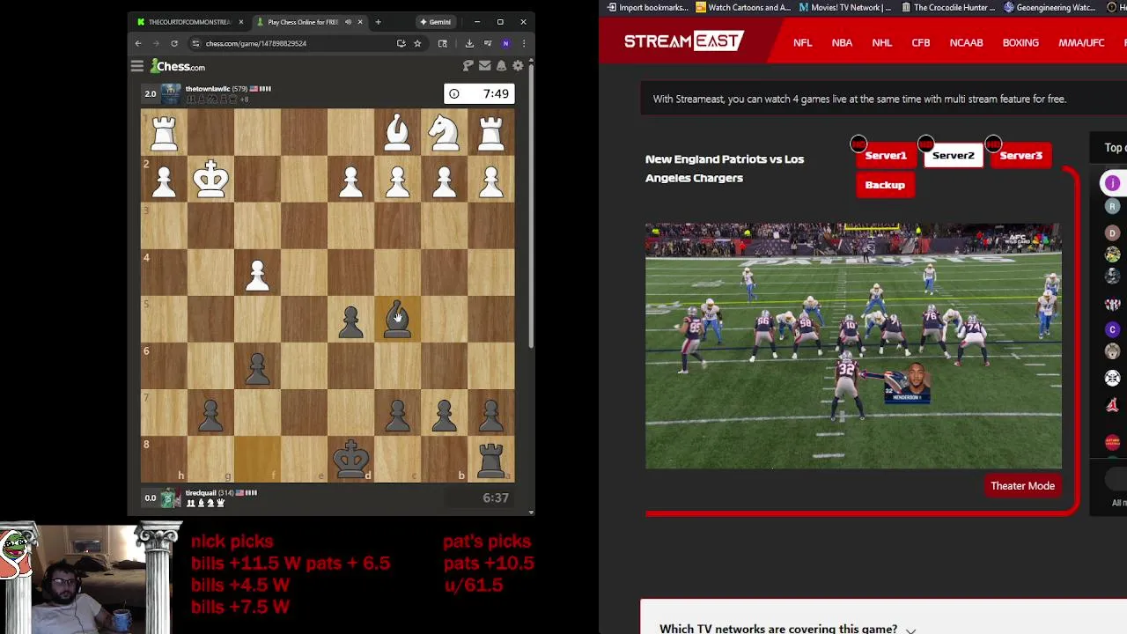Open the StreamEast logo home link
Screen dimensions: 1127x634
tap(684, 41)
